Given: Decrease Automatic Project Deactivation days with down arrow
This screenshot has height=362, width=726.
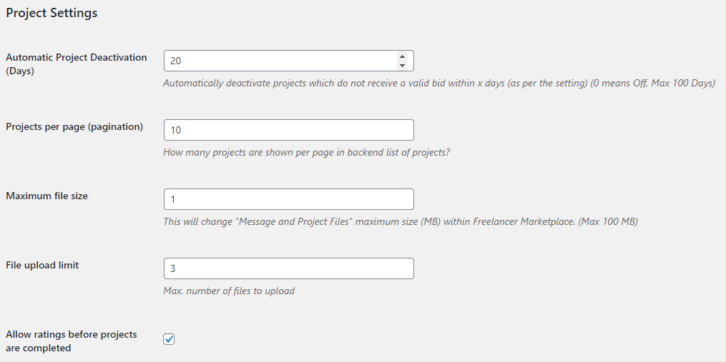Looking at the screenshot, I should (402, 66).
